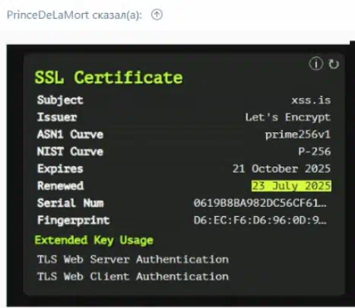The image size is (355, 308).
Task: Click the Extended Key Usage heading
Action: 94,240
